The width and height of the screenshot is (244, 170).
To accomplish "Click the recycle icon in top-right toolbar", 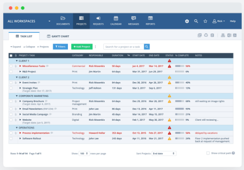I will tap(206, 35).
